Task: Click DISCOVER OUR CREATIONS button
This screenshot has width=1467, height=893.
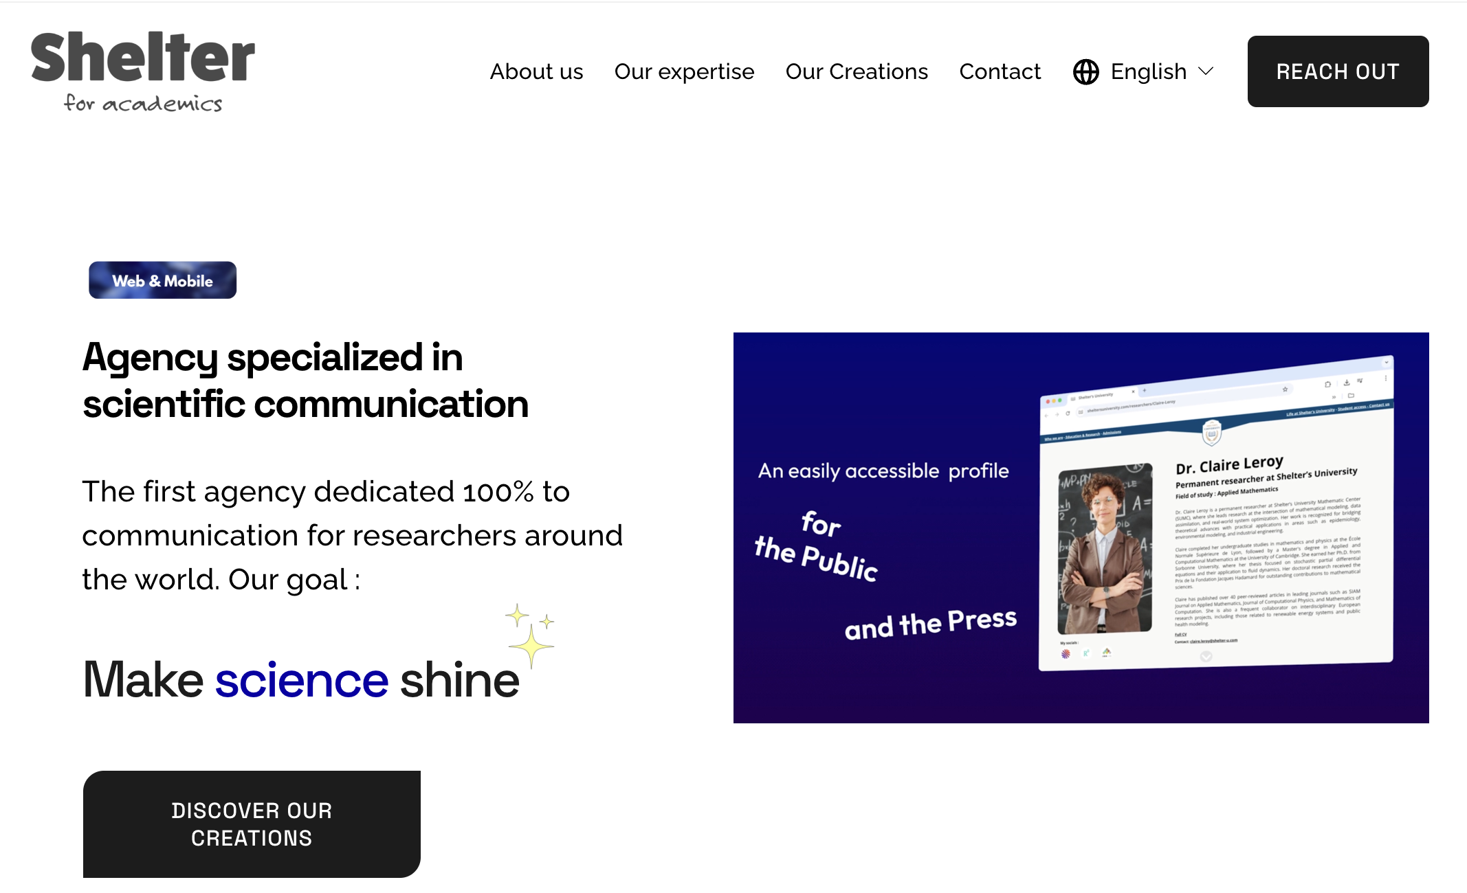Action: coord(252,824)
